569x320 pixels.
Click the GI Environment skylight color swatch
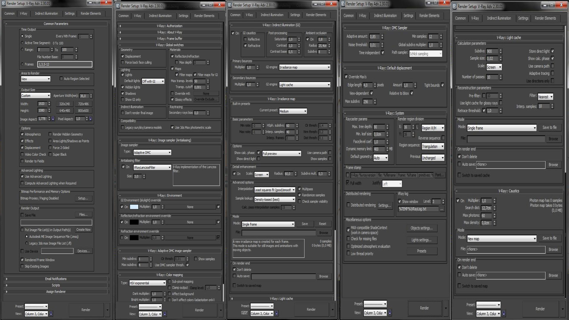134,207
